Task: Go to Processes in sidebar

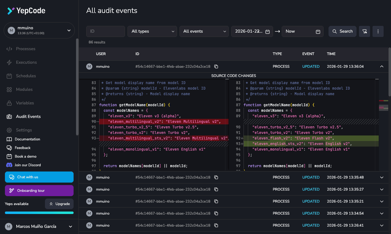Action: point(26,49)
